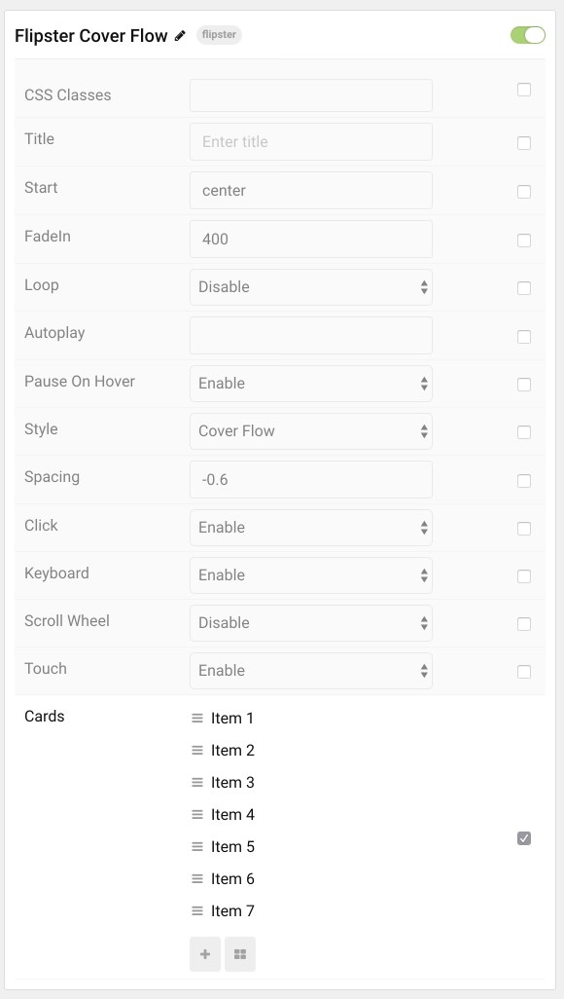This screenshot has width=564, height=999.
Task: Click the drag handle icon for Item 2
Action: 197,751
